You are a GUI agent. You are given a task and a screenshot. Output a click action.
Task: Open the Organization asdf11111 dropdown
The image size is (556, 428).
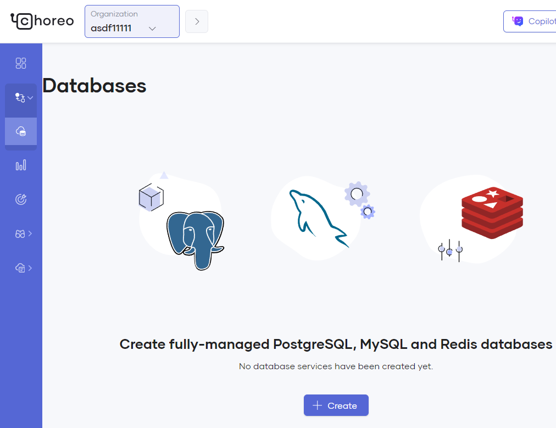pyautogui.click(x=132, y=21)
